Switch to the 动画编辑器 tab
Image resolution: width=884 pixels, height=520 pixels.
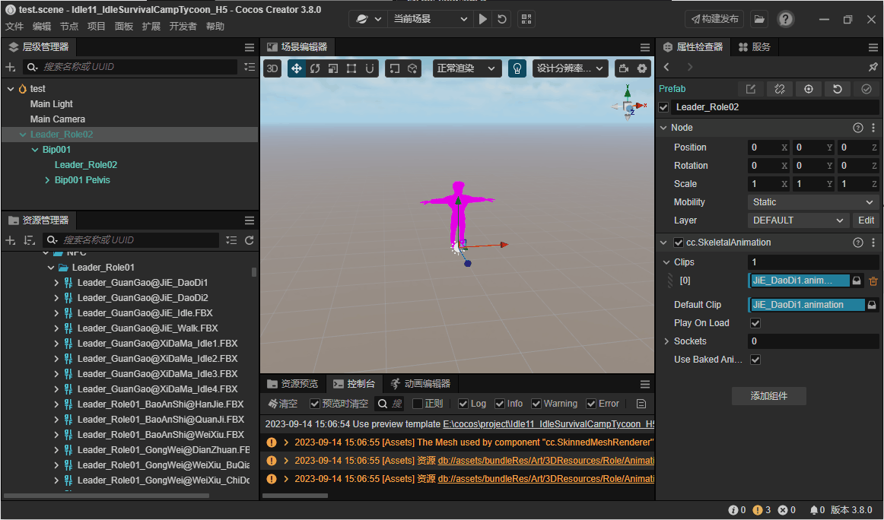[x=421, y=384]
